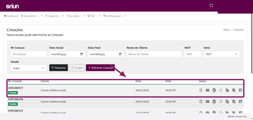Click Emitido badge under COT/2027/7
Screen dimensions: 253x120
[x=13, y=93]
